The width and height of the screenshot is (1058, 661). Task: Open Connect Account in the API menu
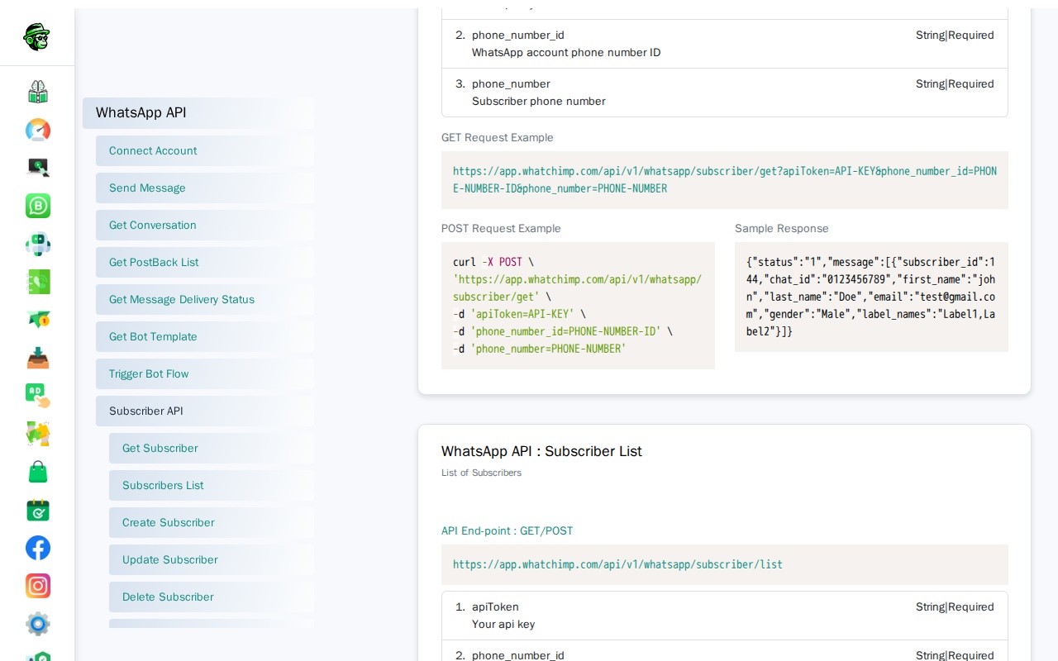point(205,151)
